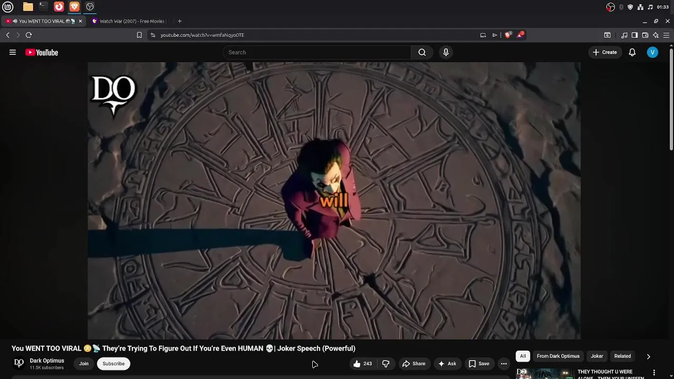Open YouTube notifications bell
This screenshot has width=674, height=379.
click(632, 52)
